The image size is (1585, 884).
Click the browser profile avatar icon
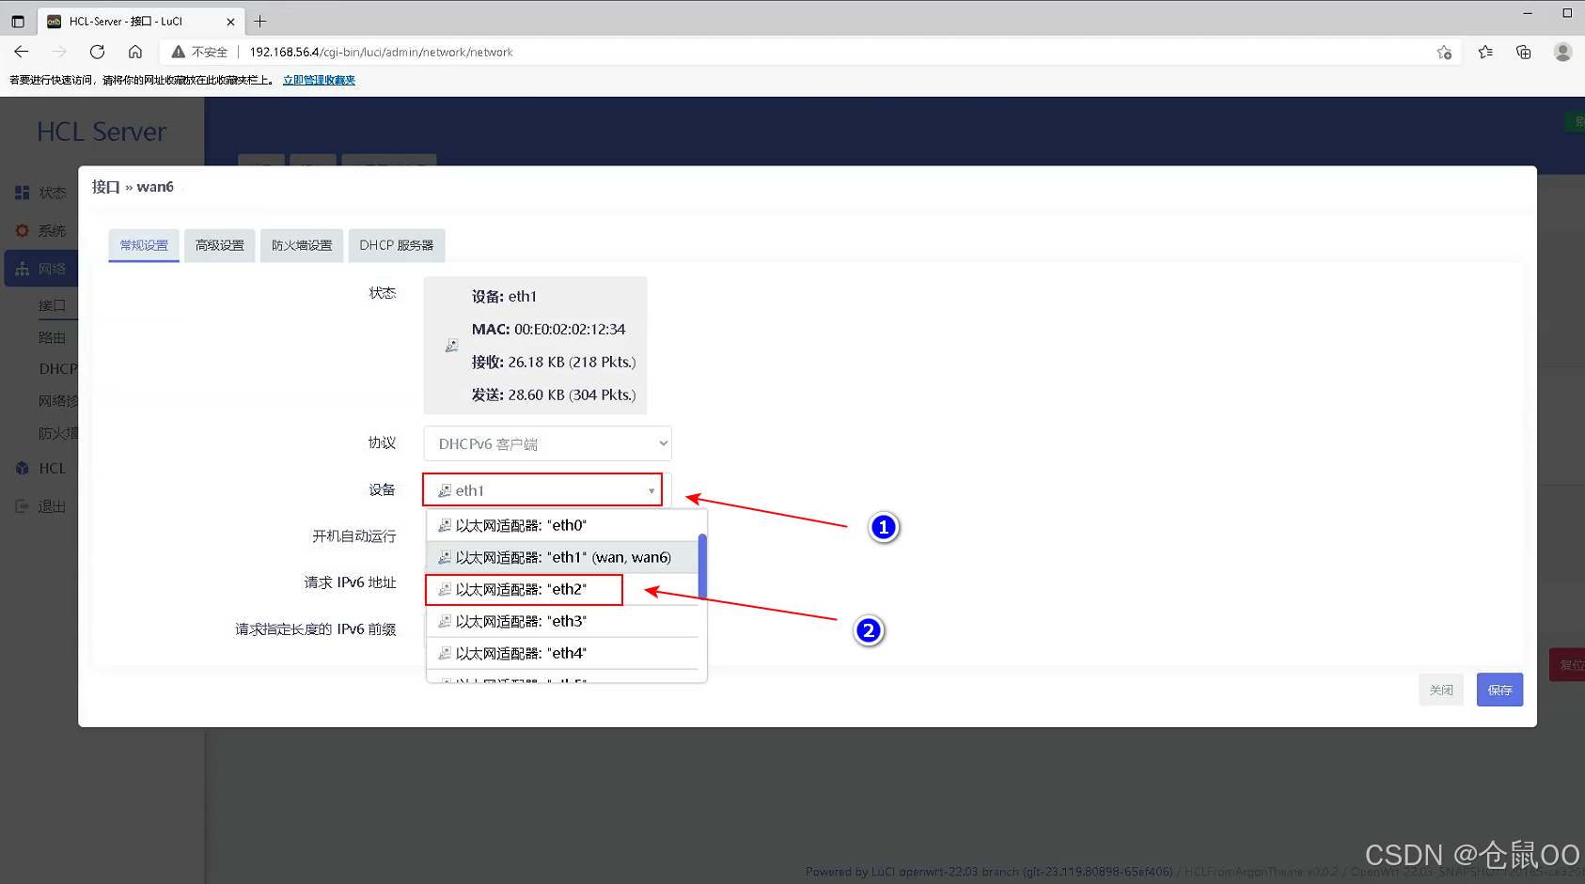1562,52
